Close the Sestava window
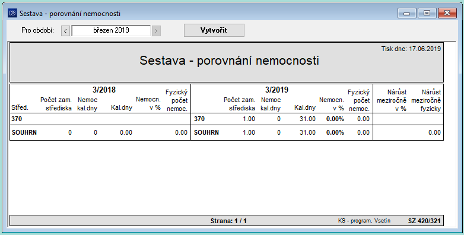Viewport: 464px width, 235px height. coord(447,13)
